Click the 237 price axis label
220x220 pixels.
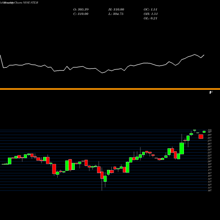(209, 152)
